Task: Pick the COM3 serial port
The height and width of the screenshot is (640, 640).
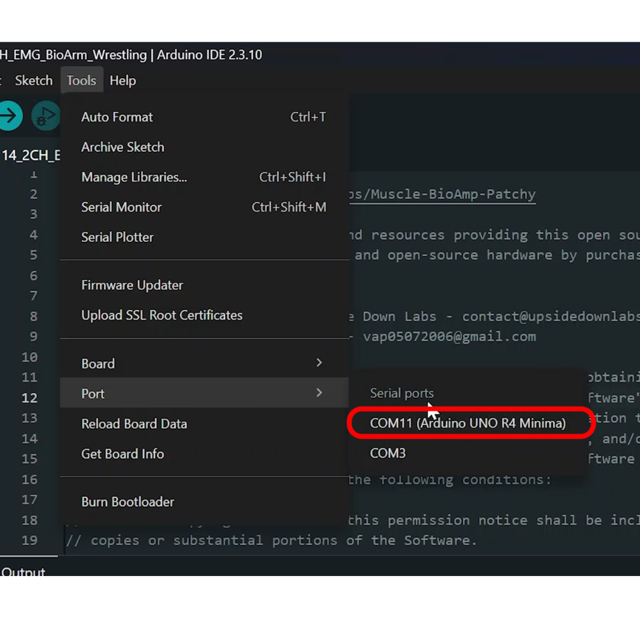Action: point(468,453)
